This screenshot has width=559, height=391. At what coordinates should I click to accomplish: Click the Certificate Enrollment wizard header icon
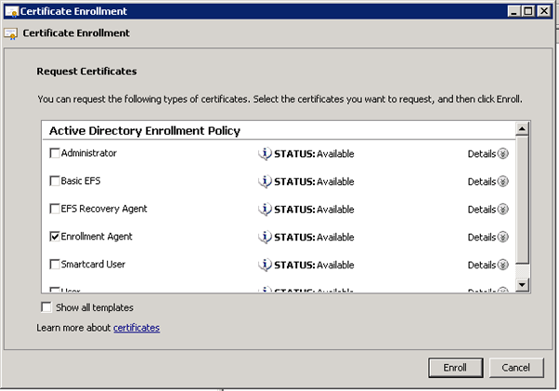click(x=11, y=33)
